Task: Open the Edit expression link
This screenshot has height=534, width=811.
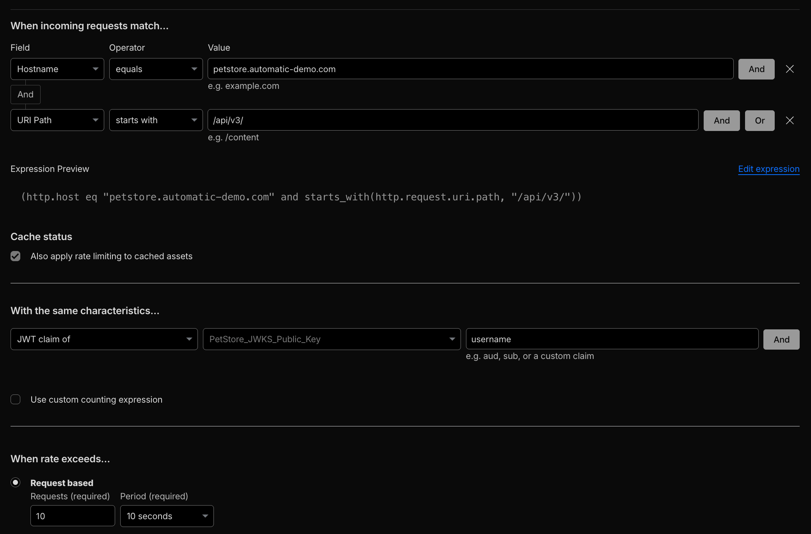Action: (x=768, y=169)
